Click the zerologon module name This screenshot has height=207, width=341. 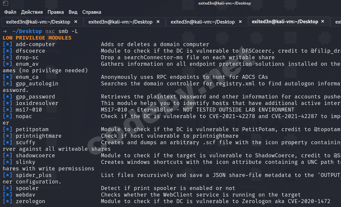[30, 201]
